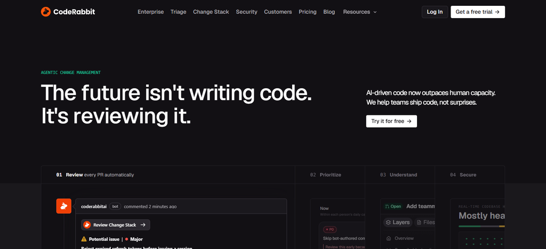
Task: Click the bot badge label
Action: 115,206
